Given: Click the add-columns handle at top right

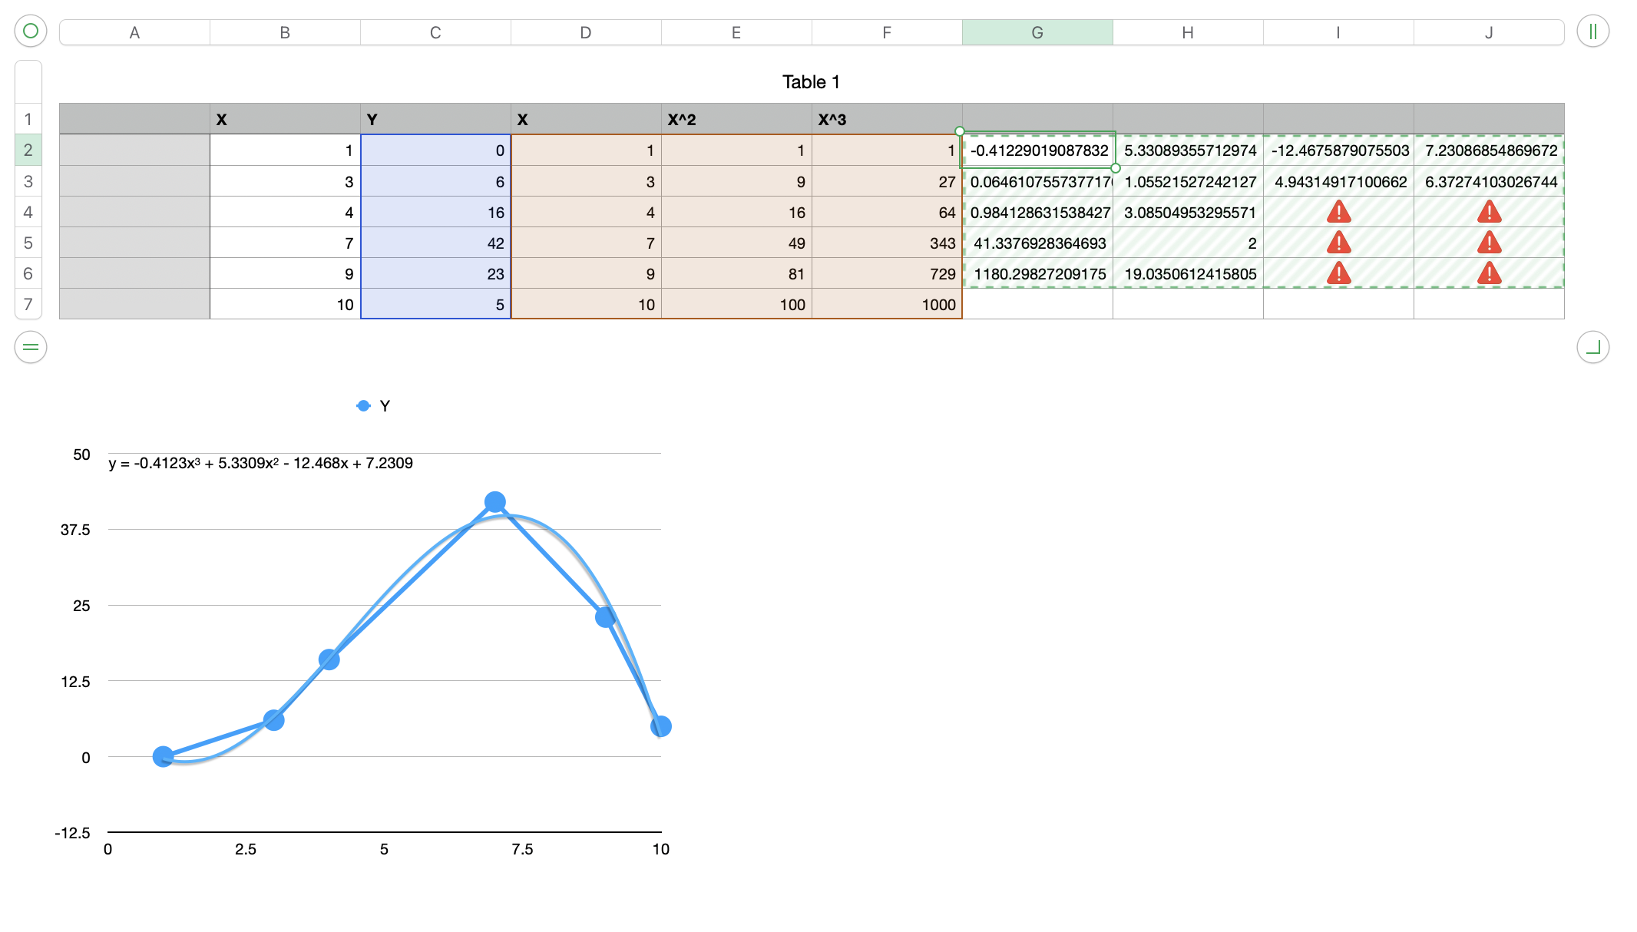Looking at the screenshot, I should pyautogui.click(x=1592, y=31).
